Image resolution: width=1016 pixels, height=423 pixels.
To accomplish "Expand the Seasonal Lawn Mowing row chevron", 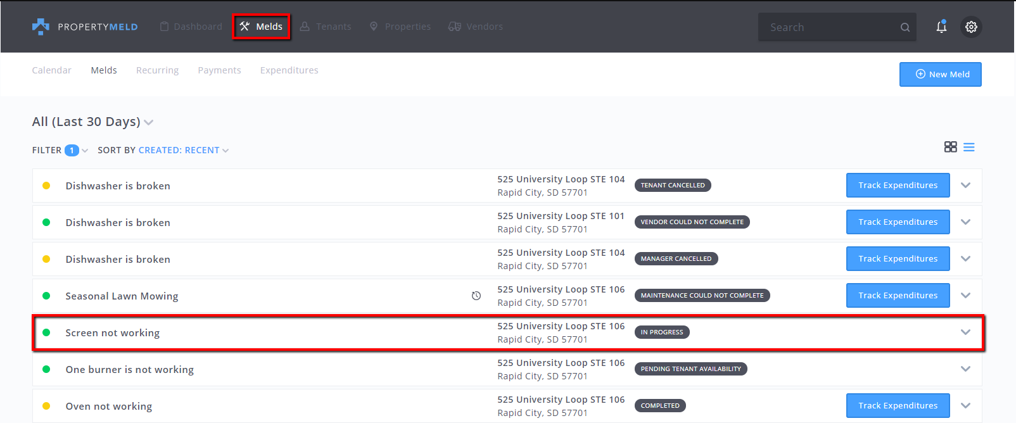I will coord(965,296).
